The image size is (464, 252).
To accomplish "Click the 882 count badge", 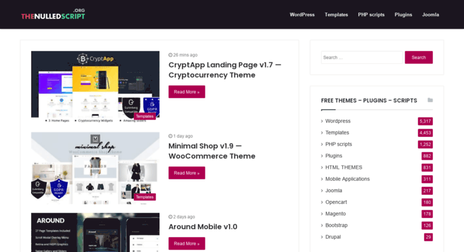I will (x=427, y=156).
